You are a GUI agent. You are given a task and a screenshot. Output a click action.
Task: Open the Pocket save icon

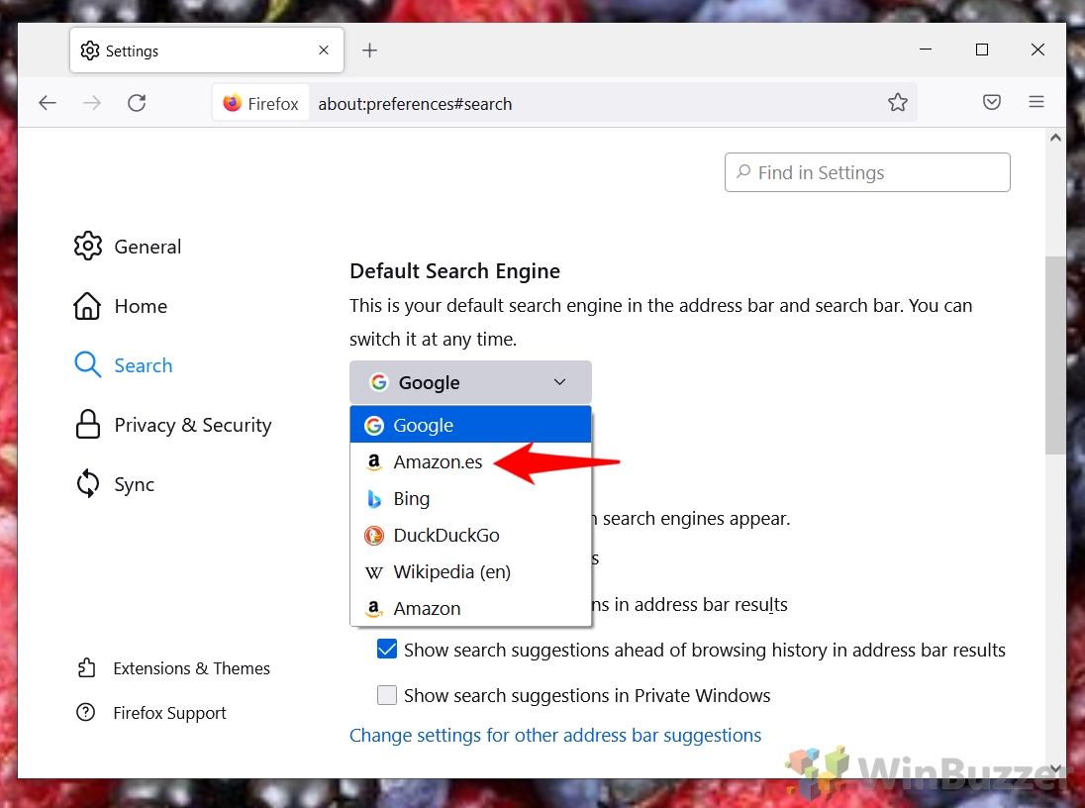pos(992,102)
